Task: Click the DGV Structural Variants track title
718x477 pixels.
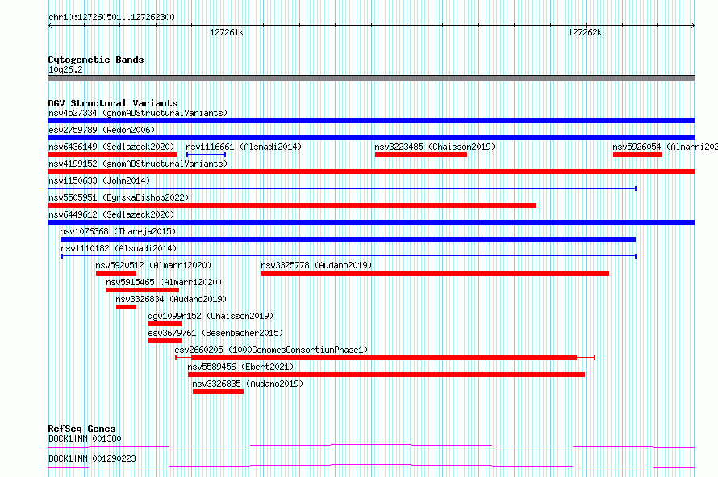Action: click(x=113, y=103)
